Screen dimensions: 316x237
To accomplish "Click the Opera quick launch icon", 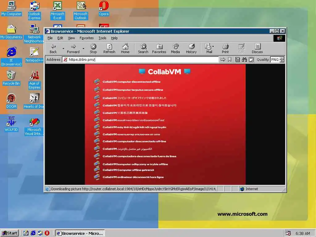I will (47, 233).
